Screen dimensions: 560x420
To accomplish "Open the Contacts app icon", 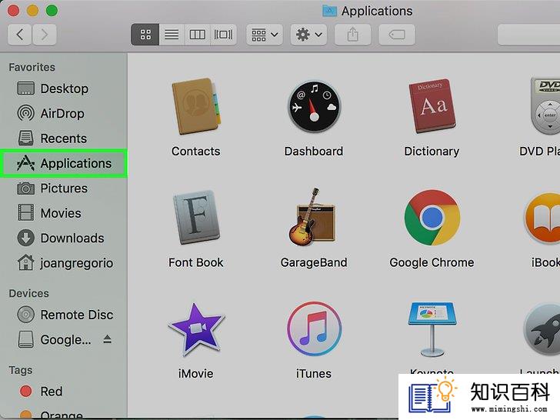I will 195,106.
